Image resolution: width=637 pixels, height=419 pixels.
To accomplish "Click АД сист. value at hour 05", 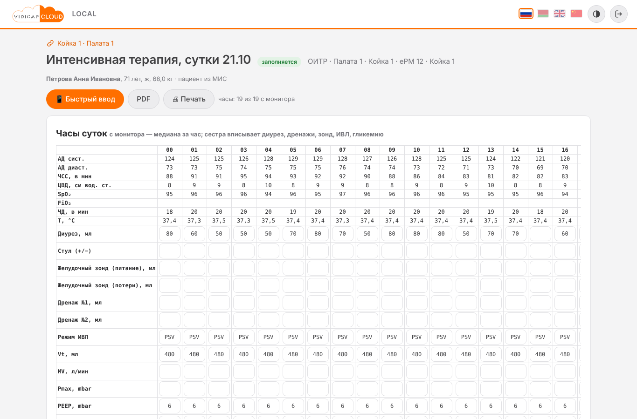I will coord(293,159).
